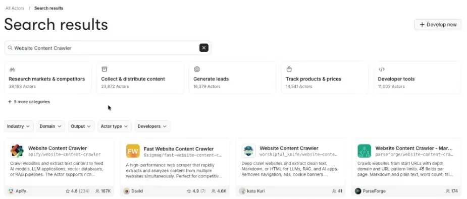Open Apify's Website Content Crawler title
467x199 pixels.
[58, 148]
